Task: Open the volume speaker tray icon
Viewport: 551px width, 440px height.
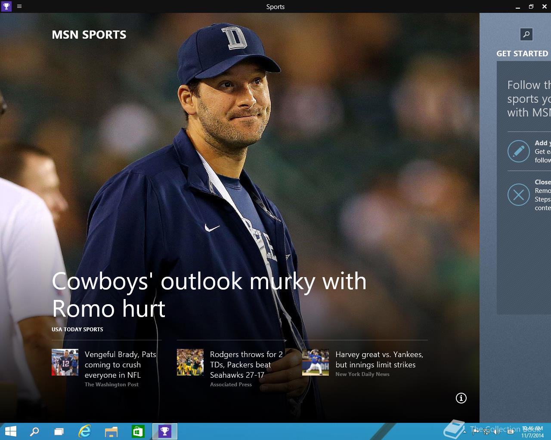Action: pyautogui.click(x=496, y=432)
